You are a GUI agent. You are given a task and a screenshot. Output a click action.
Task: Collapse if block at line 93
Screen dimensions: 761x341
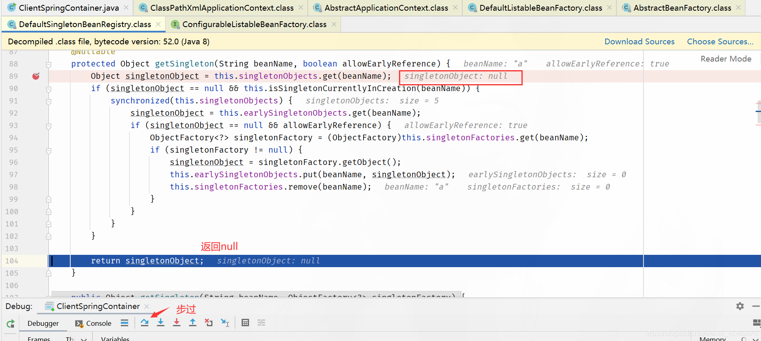[x=48, y=126]
